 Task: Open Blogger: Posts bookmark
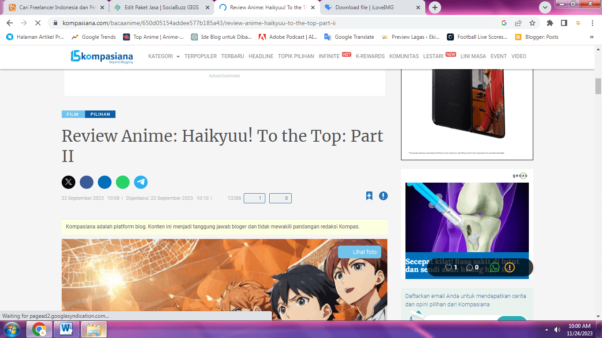(x=536, y=37)
